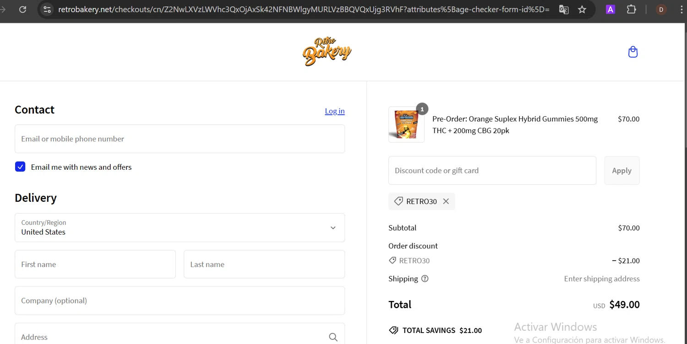The width and height of the screenshot is (687, 344).
Task: Click the address search magnifier icon
Action: pos(333,337)
